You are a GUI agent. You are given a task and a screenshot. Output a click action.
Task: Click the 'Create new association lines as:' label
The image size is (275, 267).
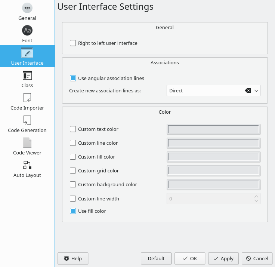[105, 90]
